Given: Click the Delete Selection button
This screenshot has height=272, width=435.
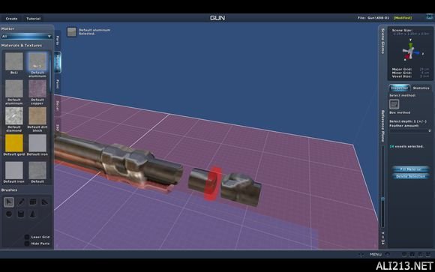Looking at the screenshot, I should pos(411,176).
